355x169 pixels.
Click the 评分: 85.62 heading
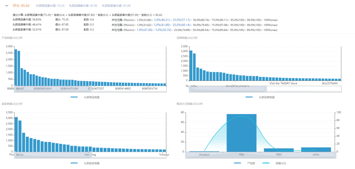(x=21, y=6)
